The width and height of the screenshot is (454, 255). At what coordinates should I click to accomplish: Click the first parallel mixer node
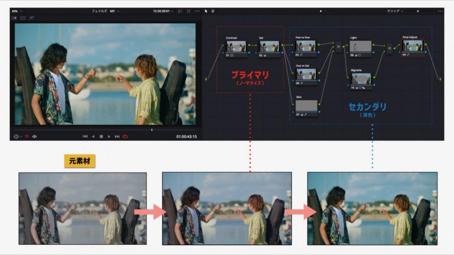(x=338, y=47)
